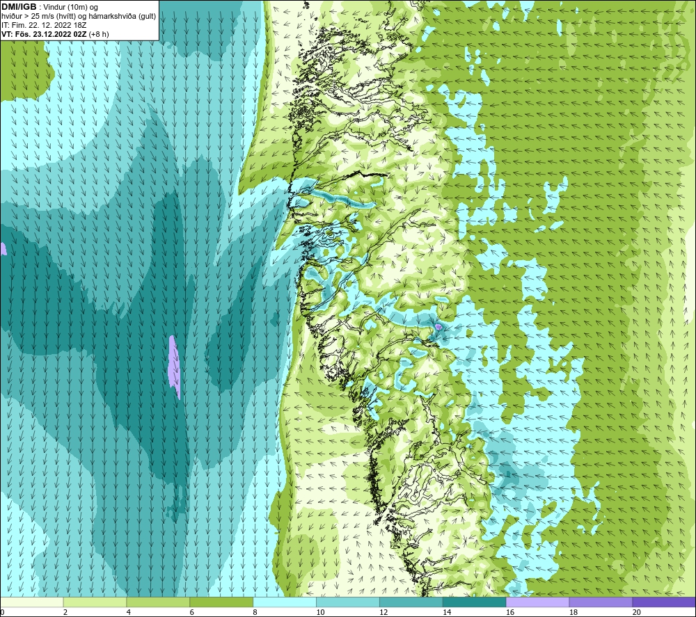Click the "20" label on the color scale
Screen dimensions: 696x617
tap(637, 612)
